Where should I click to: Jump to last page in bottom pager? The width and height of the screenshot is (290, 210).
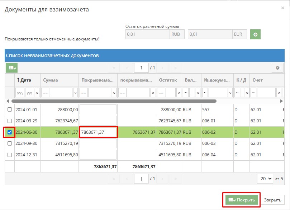pos(175,178)
